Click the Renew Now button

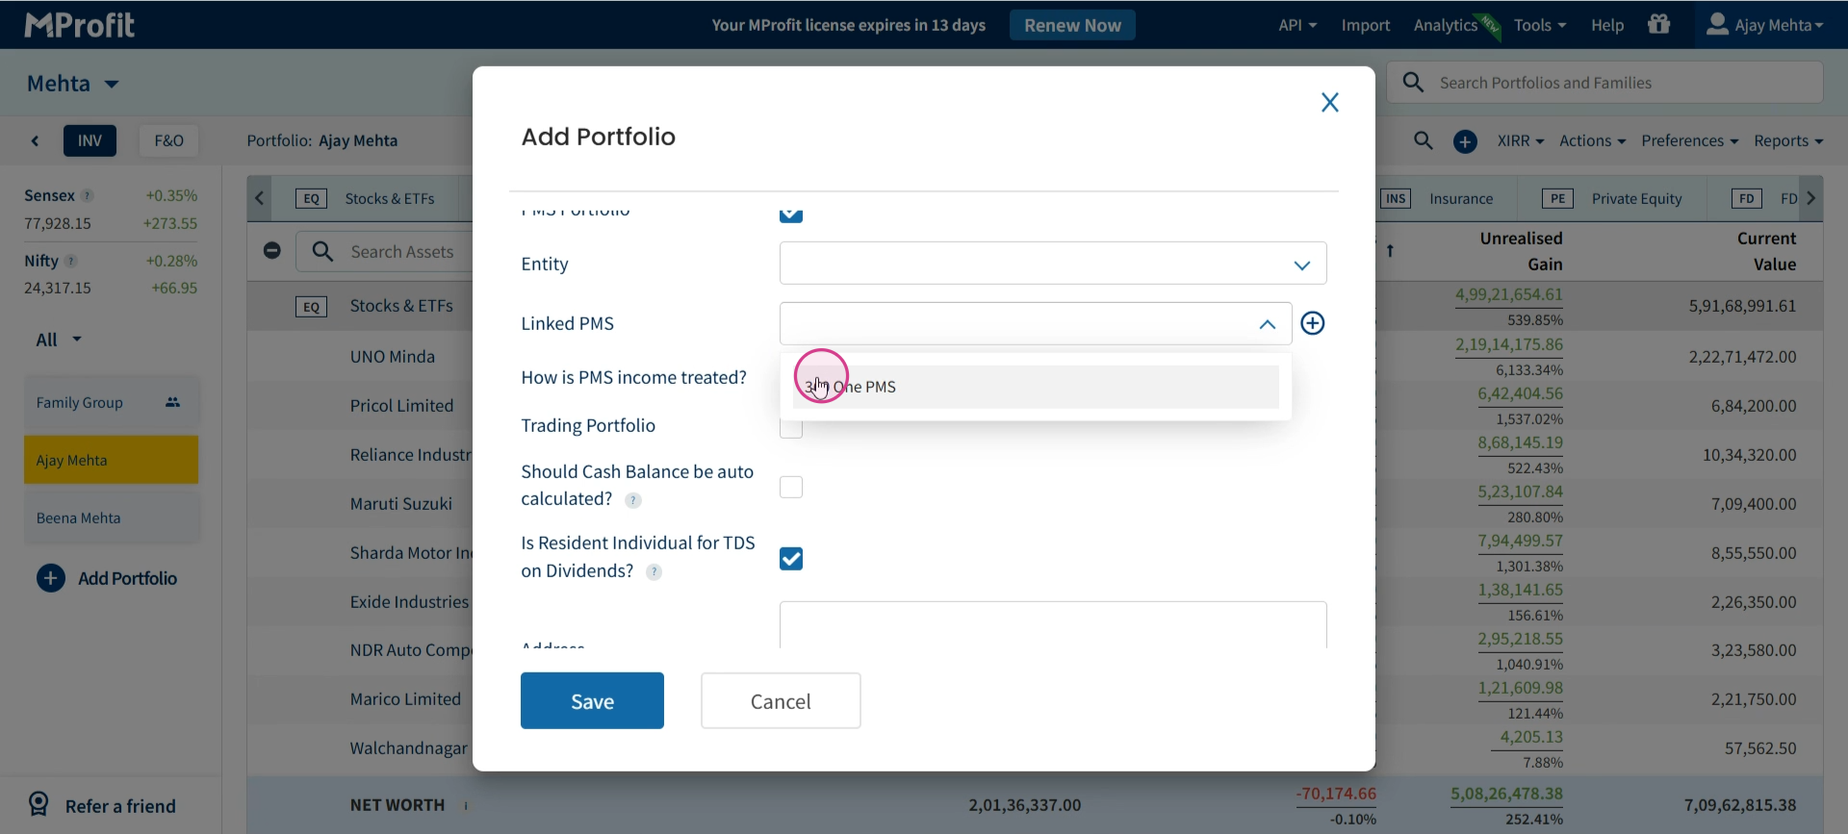[1072, 25]
